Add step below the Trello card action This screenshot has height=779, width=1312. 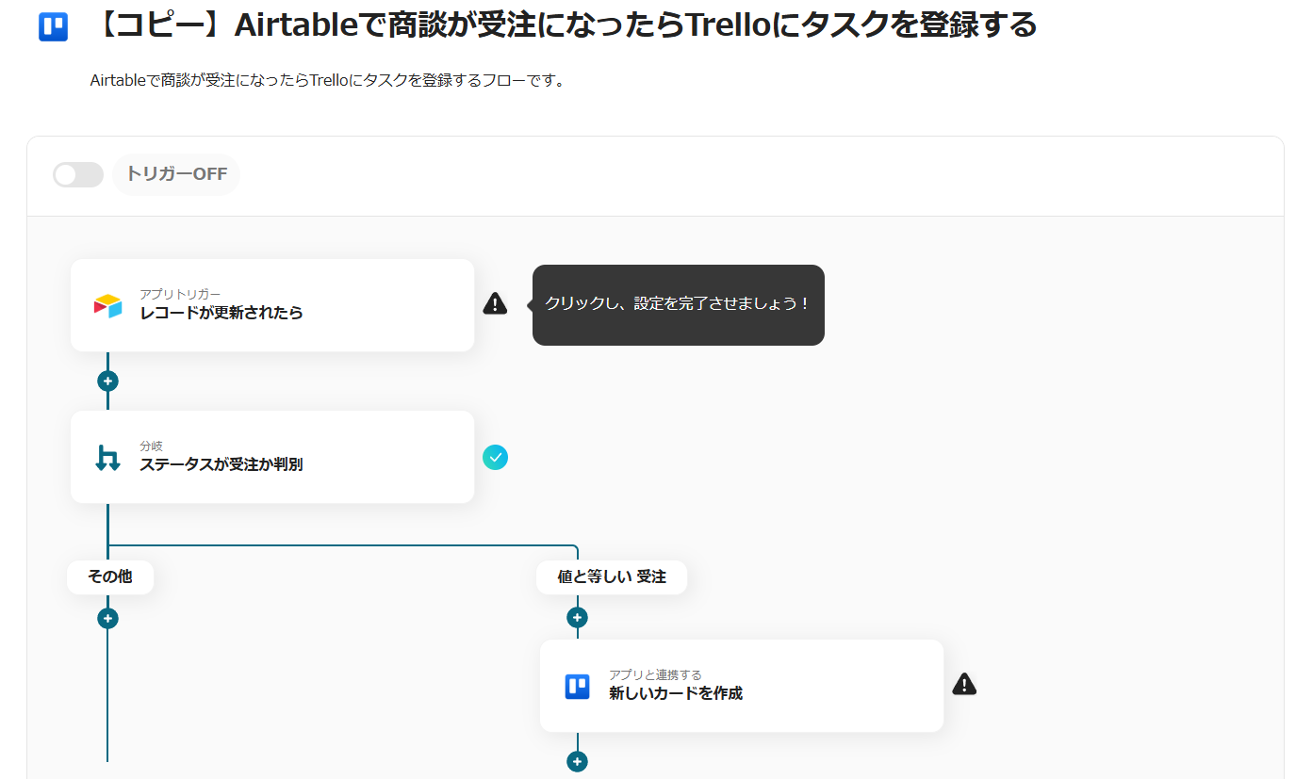[577, 761]
